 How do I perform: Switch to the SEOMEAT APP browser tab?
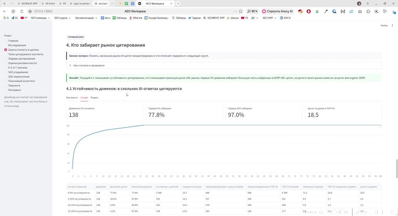click(27, 3)
